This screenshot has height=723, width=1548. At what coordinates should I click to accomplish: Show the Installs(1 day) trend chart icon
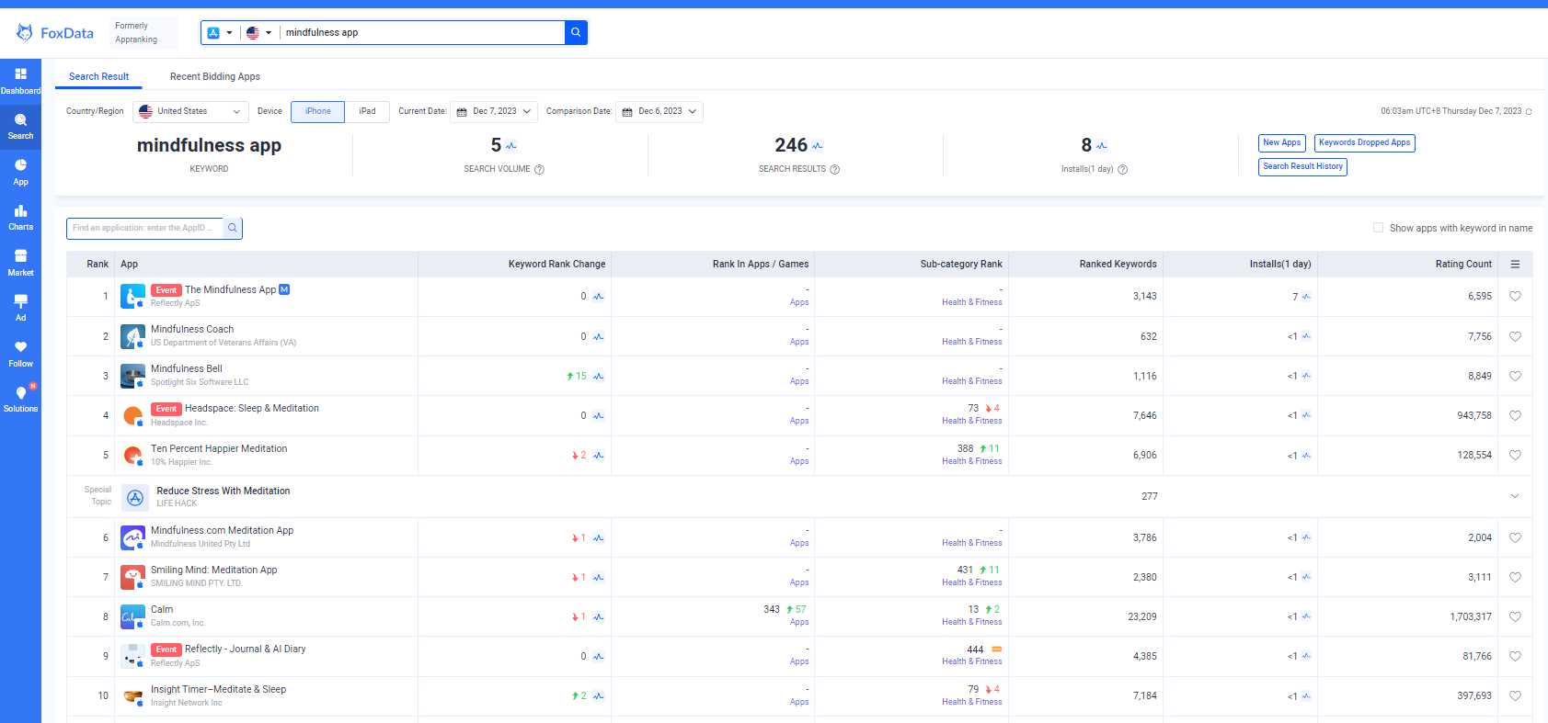coord(1102,146)
